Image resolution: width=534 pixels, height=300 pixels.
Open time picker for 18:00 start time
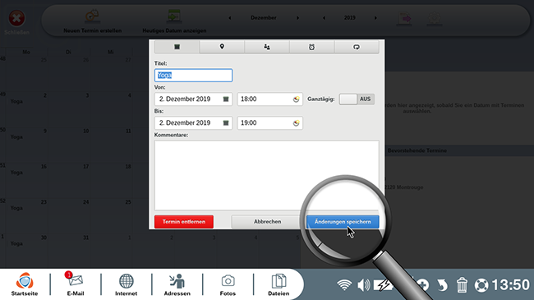point(296,99)
